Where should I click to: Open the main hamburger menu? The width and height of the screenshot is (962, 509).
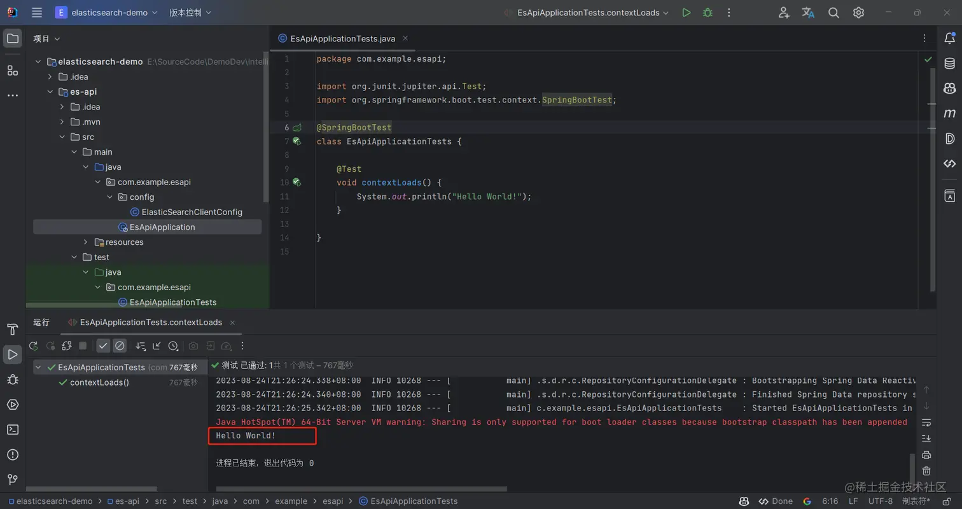point(37,13)
